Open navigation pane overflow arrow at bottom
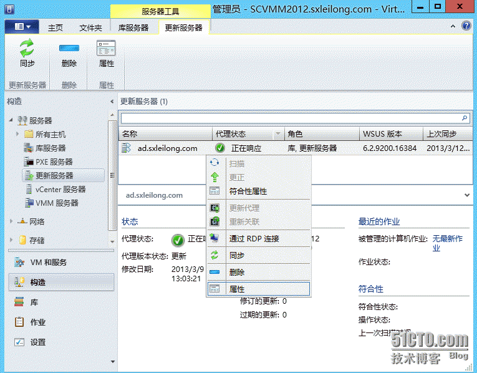477x373 pixels. (x=113, y=362)
